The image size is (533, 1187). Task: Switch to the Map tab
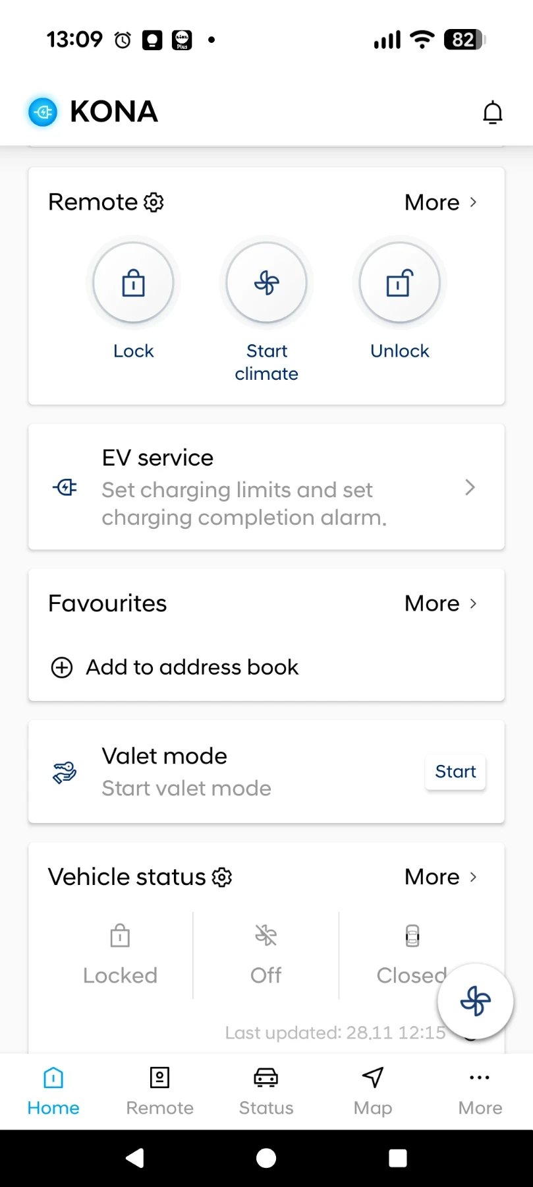pos(373,1091)
